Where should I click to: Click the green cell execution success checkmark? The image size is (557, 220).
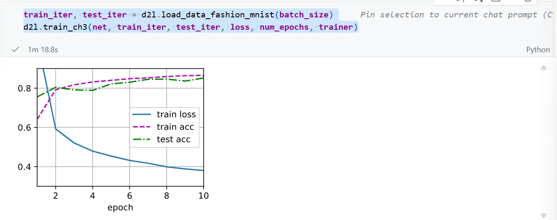16,50
